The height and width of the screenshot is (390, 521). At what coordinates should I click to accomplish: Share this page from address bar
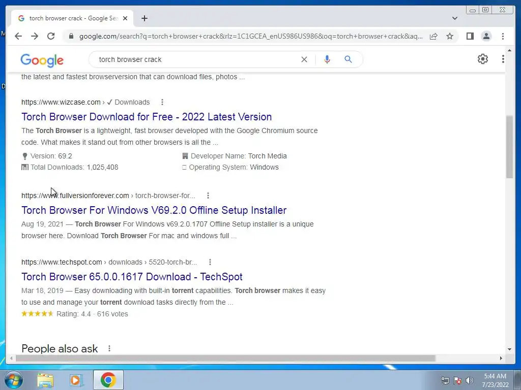tap(433, 36)
